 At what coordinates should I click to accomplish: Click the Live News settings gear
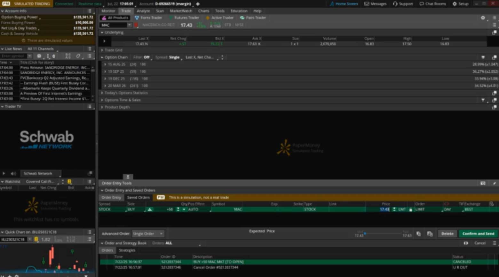coord(39,56)
